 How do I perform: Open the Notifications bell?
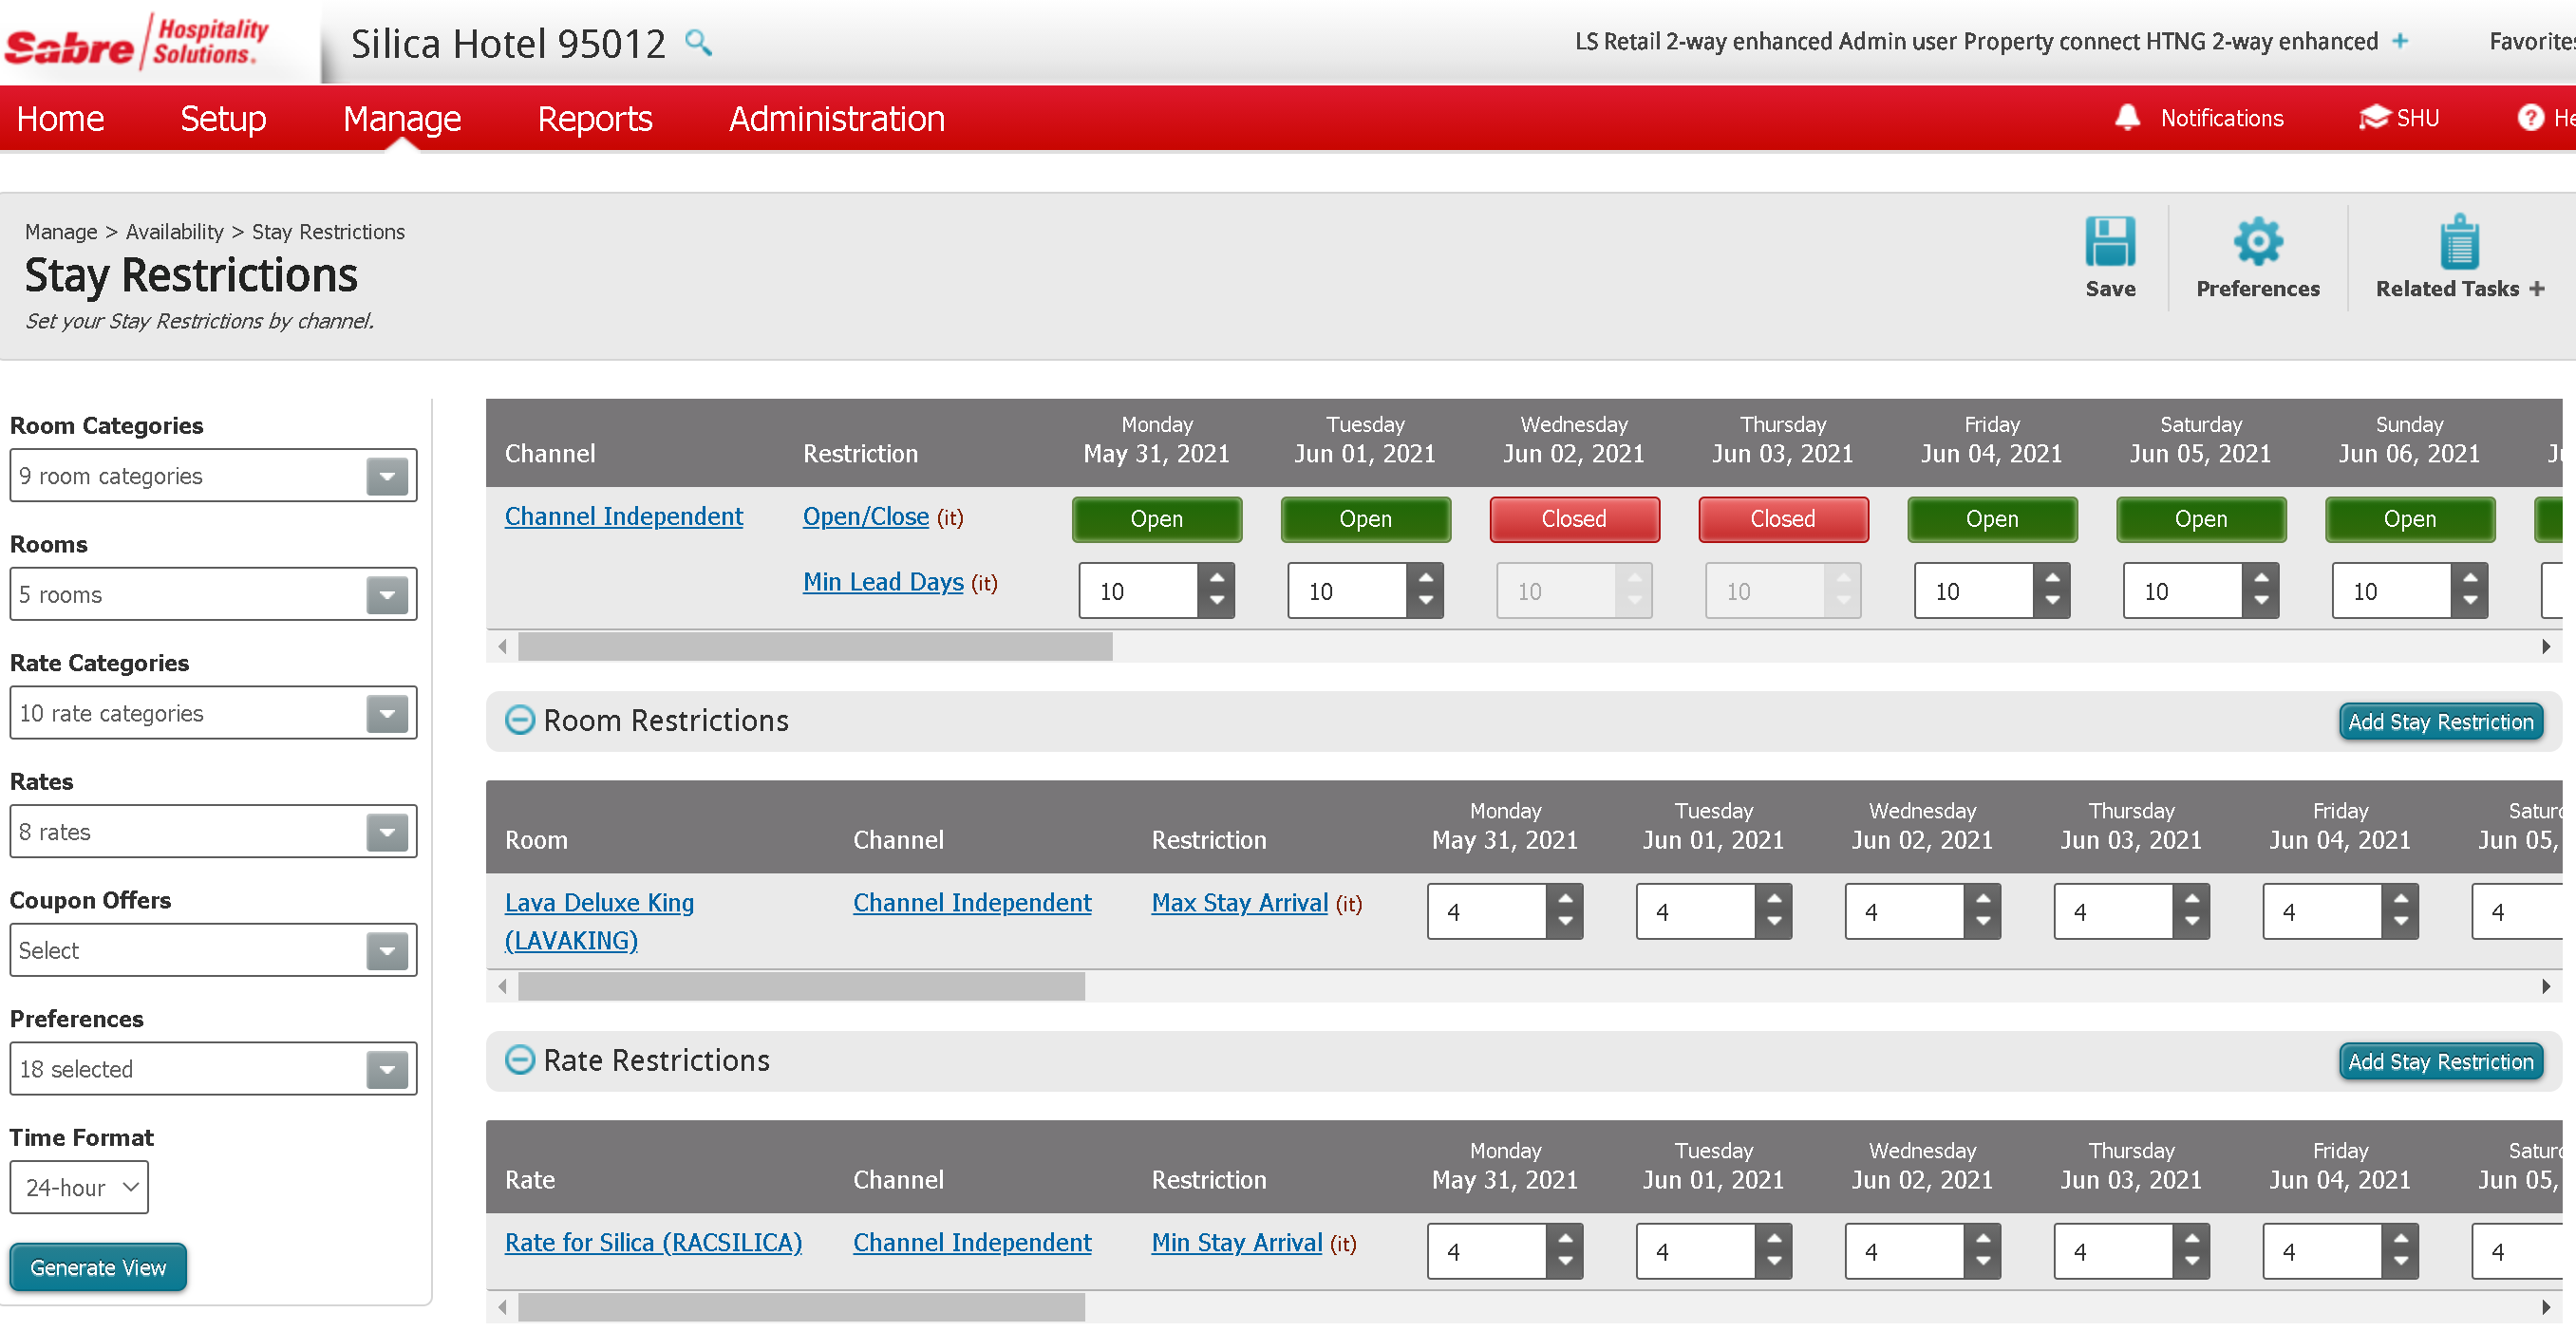click(2127, 118)
